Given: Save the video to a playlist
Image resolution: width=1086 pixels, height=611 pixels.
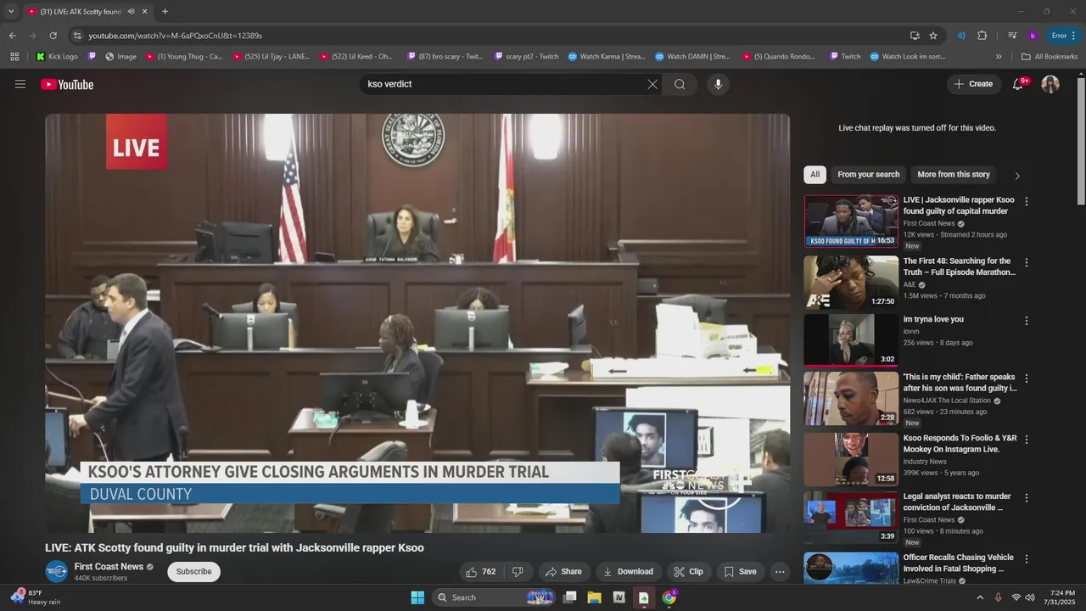Looking at the screenshot, I should pyautogui.click(x=739, y=571).
